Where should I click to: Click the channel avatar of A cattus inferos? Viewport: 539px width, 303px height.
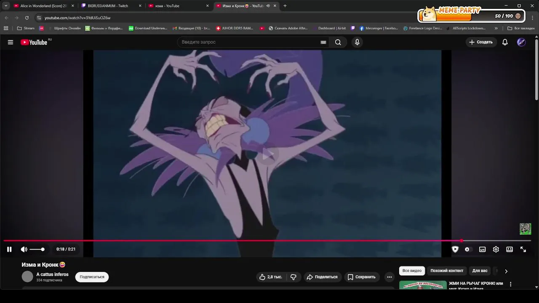(27, 276)
